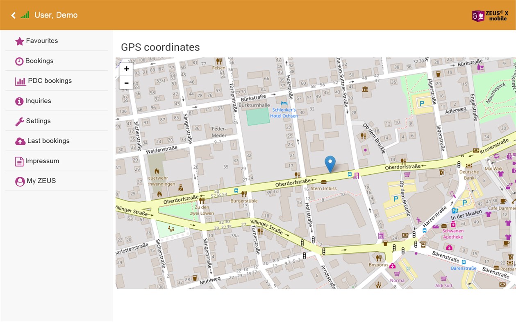Click the back arrow in header
The height and width of the screenshot is (322, 516).
coord(13,15)
